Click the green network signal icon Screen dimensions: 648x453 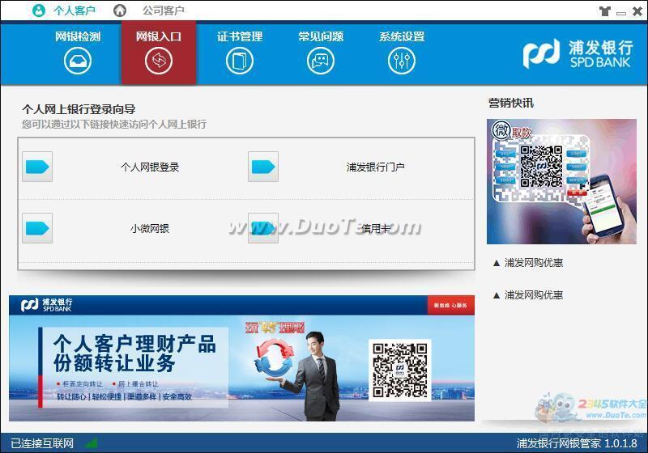point(92,443)
